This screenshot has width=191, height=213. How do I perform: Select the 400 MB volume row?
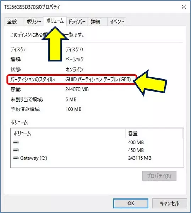pos(97,142)
